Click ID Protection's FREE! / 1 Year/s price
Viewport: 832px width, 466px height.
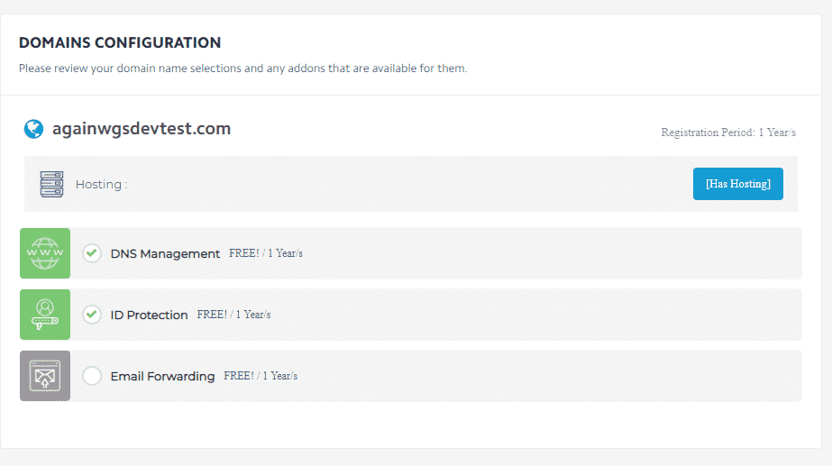tap(233, 315)
